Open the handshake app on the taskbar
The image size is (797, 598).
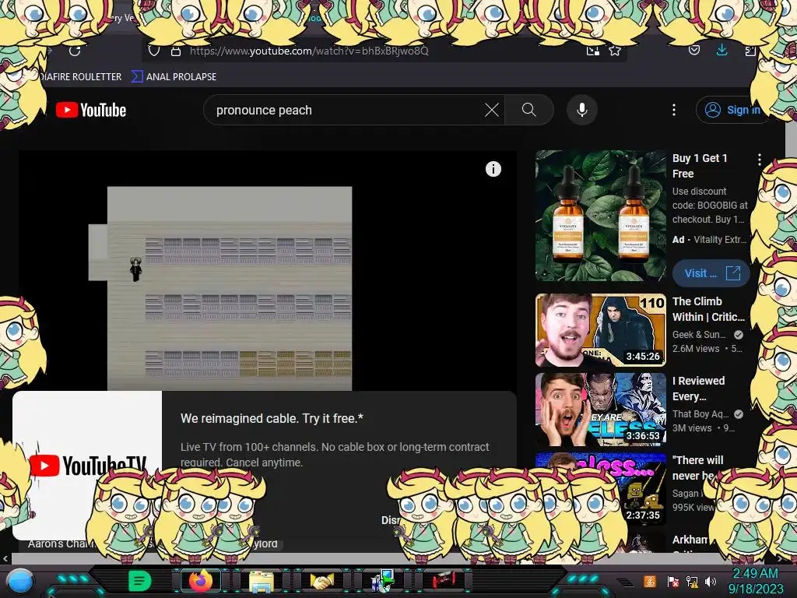tap(322, 581)
